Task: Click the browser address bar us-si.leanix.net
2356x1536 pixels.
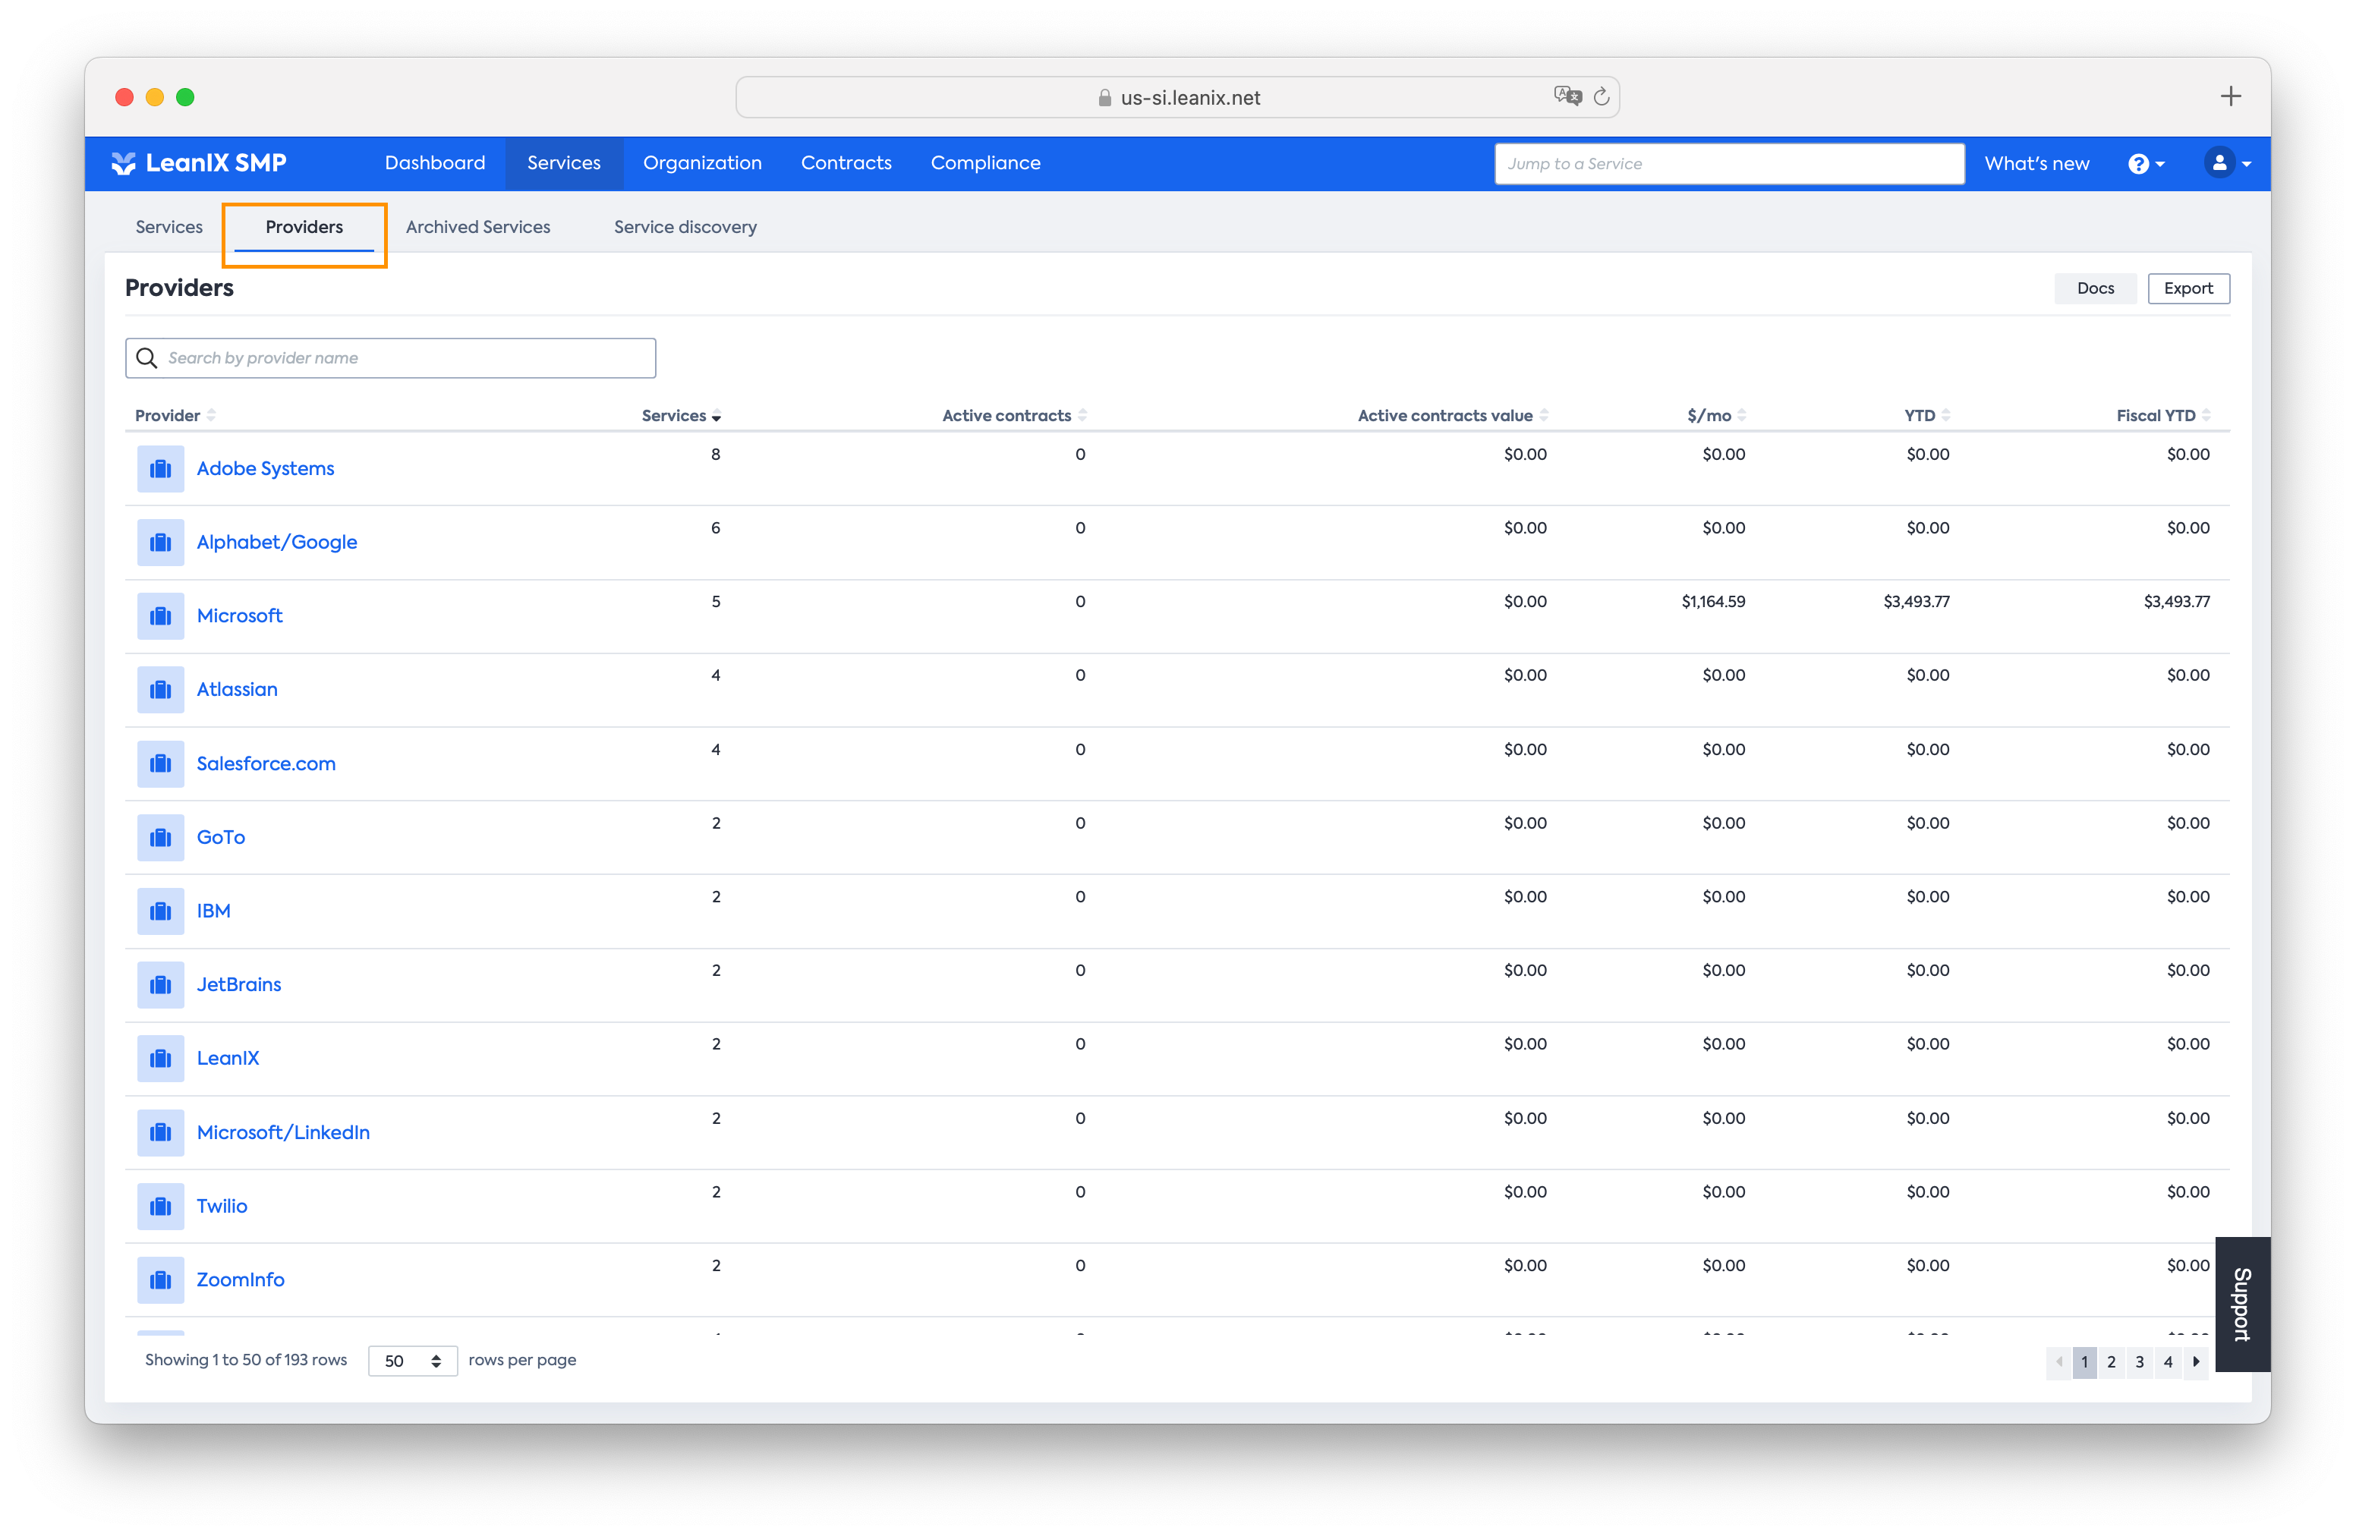Action: tap(1177, 97)
